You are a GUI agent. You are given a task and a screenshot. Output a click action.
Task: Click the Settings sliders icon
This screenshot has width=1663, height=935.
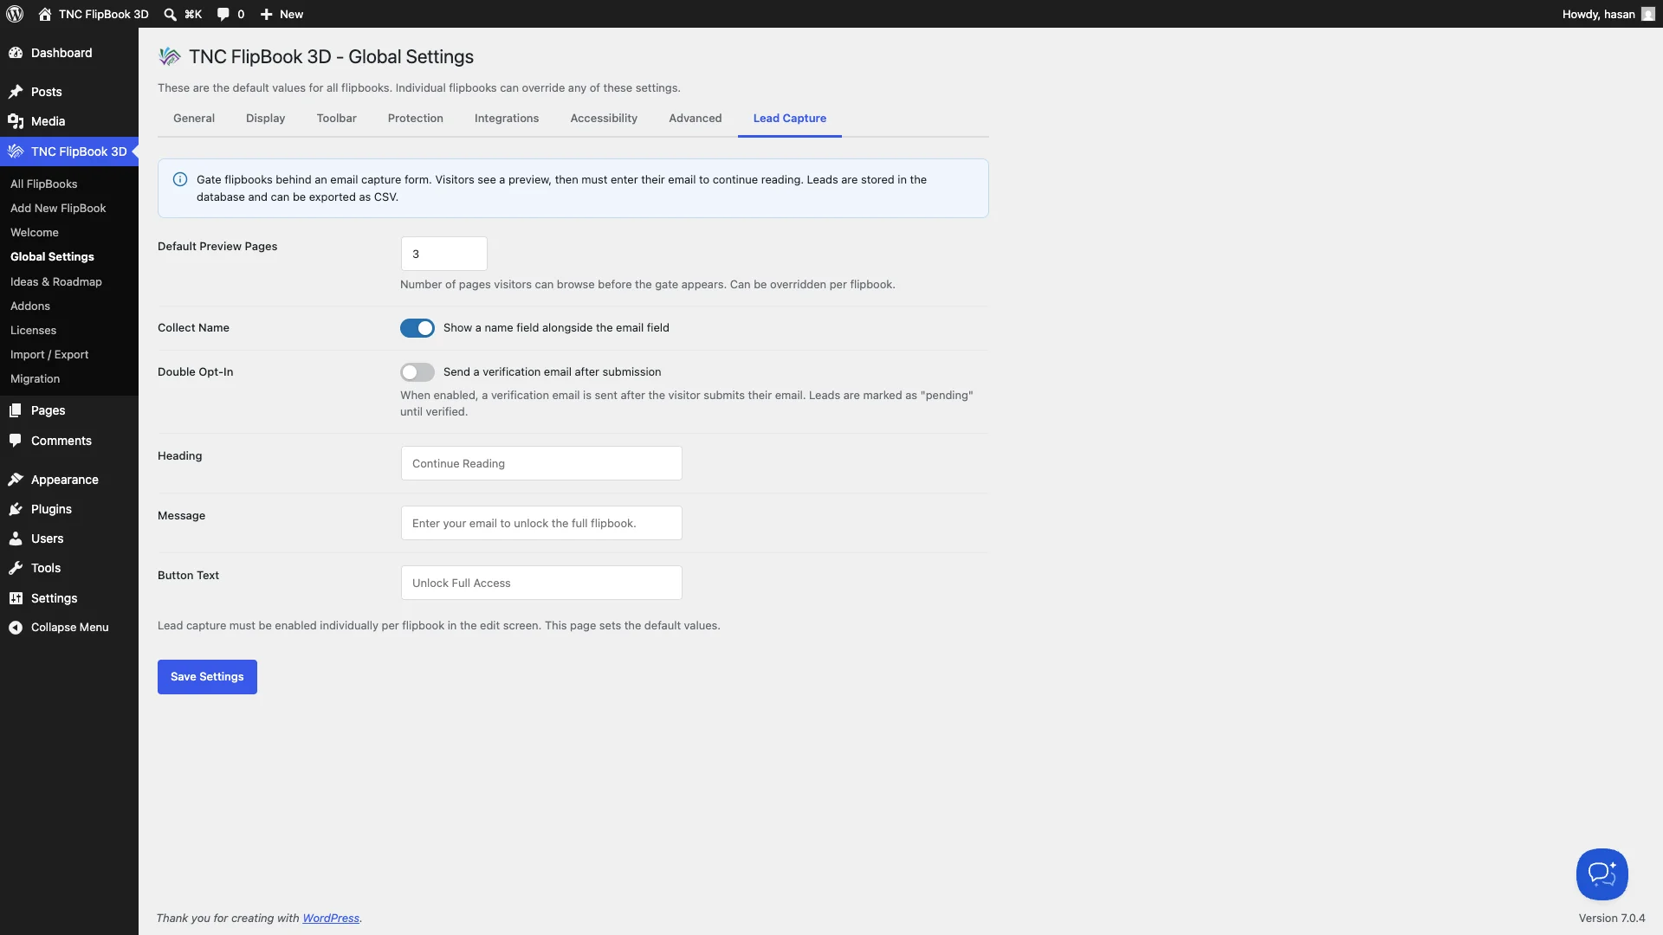(16, 598)
